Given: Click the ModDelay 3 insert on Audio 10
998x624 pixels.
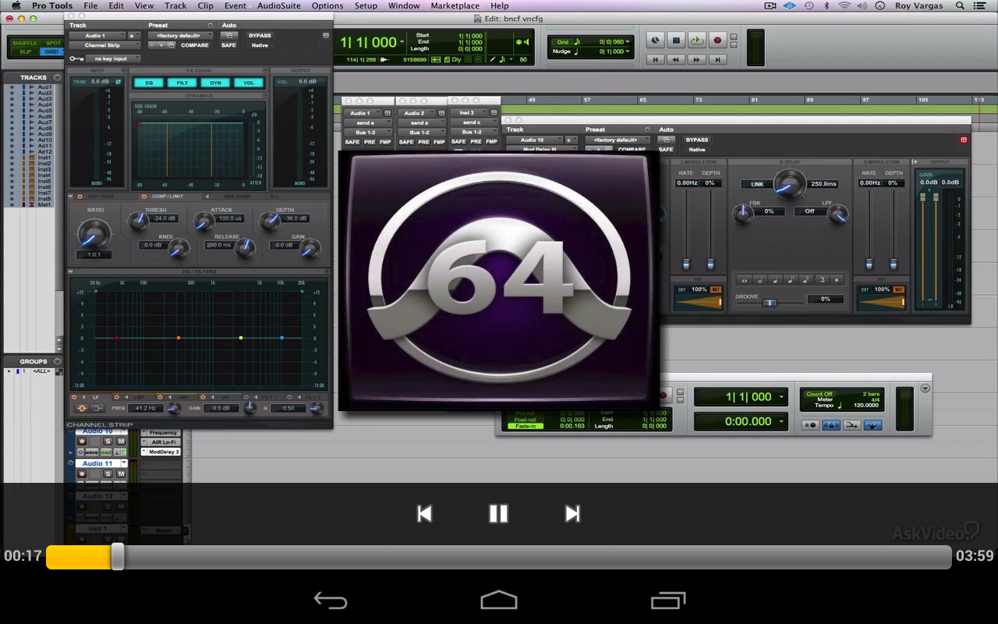Looking at the screenshot, I should pyautogui.click(x=164, y=452).
